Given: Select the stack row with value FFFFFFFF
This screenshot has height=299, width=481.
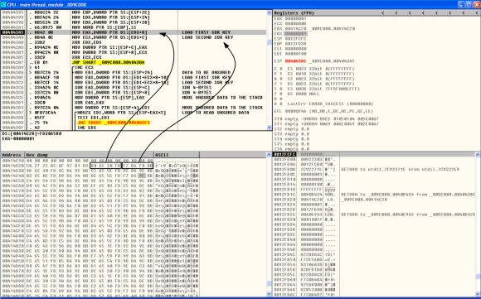Looking at the screenshot, I should click(374, 190).
